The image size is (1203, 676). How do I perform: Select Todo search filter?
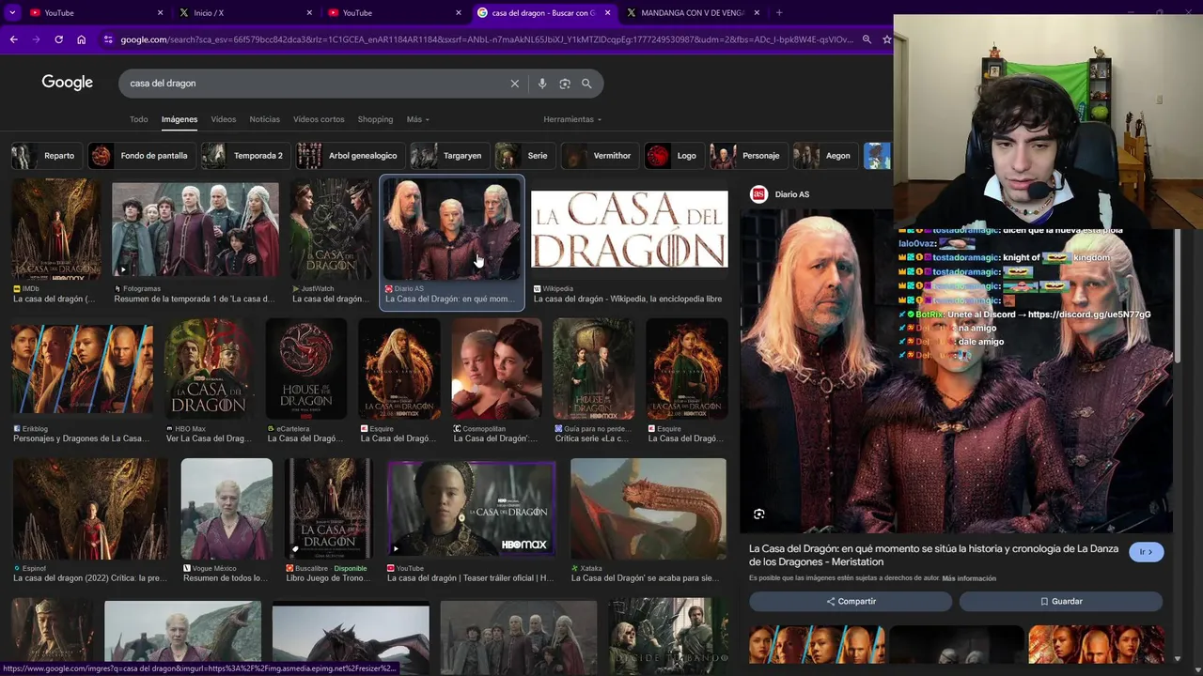click(x=139, y=119)
